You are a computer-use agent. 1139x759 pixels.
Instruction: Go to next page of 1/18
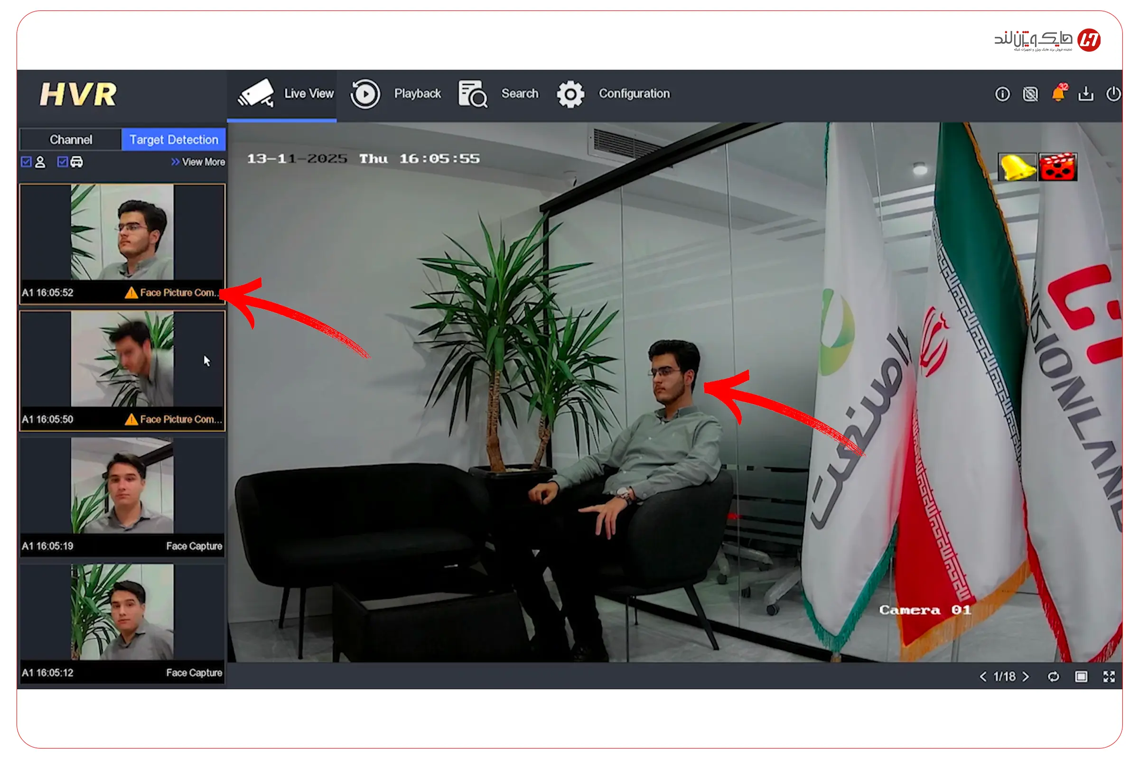1026,676
